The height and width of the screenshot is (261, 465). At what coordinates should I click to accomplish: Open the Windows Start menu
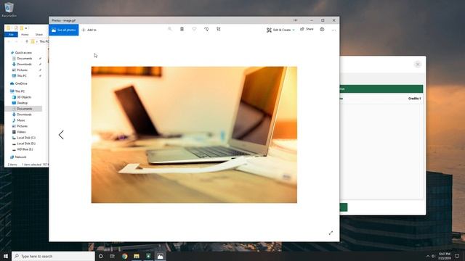(6, 256)
